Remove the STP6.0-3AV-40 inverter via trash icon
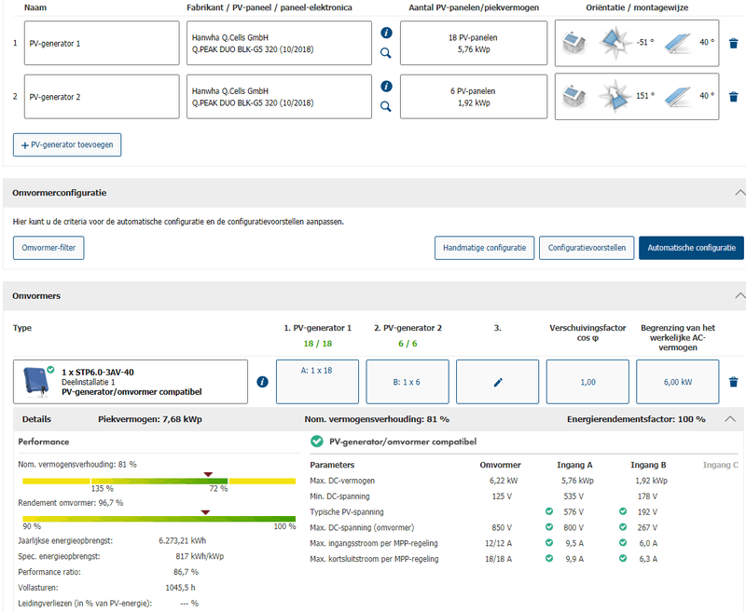Image resolution: width=746 pixels, height=612 pixels. click(733, 382)
